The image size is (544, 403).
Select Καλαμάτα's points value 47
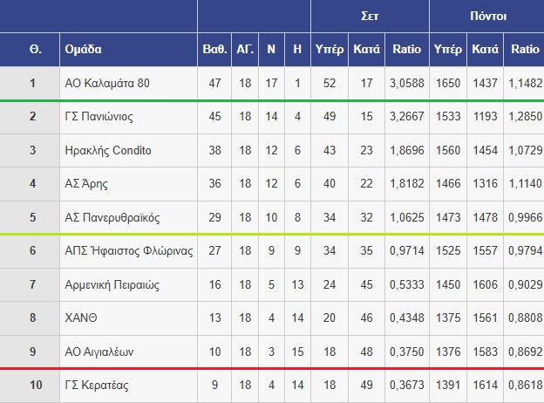pyautogui.click(x=214, y=84)
